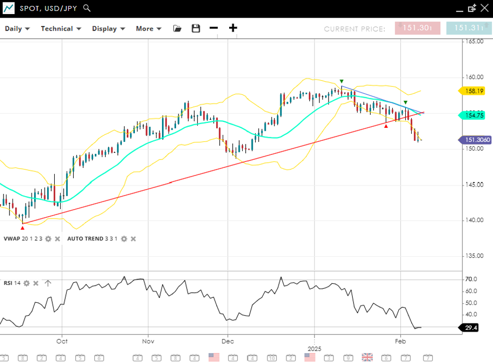
Task: Zoom in with the plus icon
Action: pos(233,28)
